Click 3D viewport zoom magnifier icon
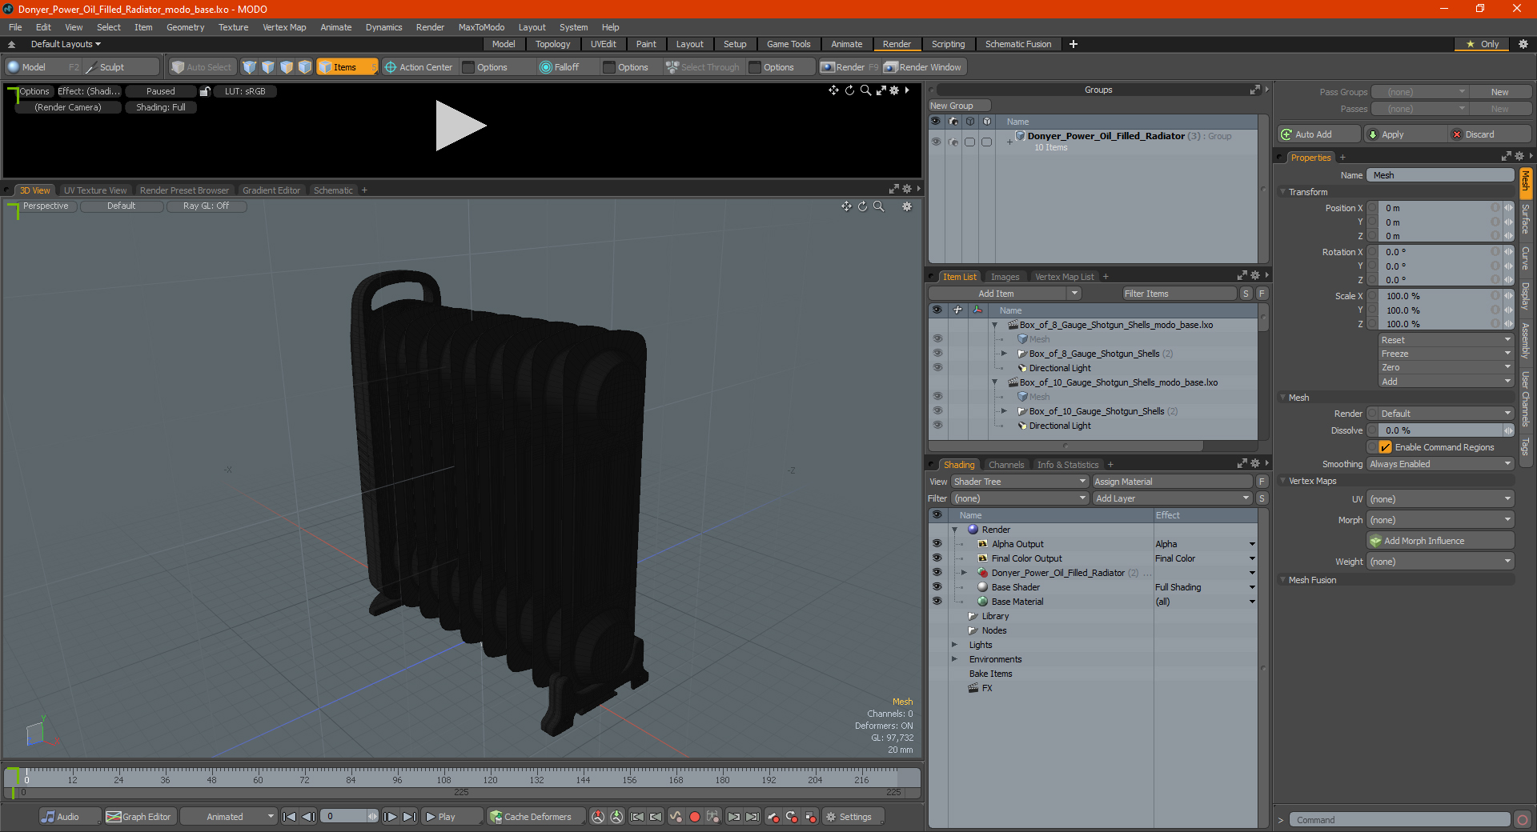The height and width of the screenshot is (832, 1537). (x=878, y=206)
